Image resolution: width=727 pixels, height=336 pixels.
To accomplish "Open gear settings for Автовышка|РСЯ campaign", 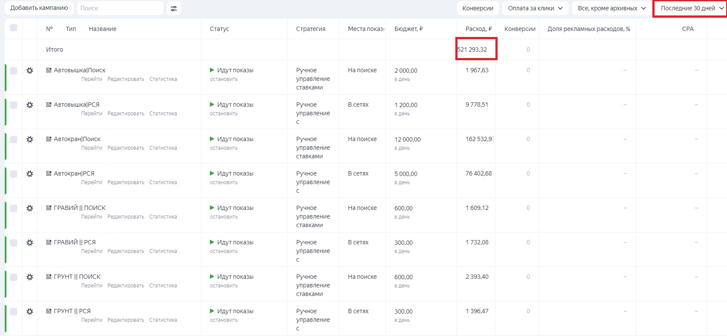I will pos(30,105).
